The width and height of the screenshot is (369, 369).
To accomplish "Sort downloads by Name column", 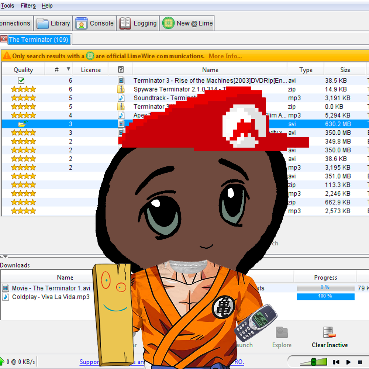I will click(65, 278).
